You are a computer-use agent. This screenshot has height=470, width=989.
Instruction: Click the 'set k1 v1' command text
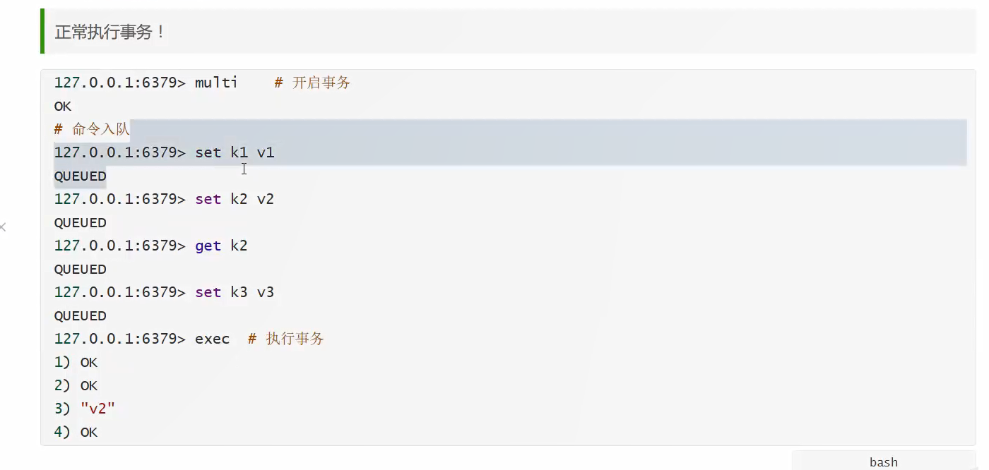(x=235, y=152)
